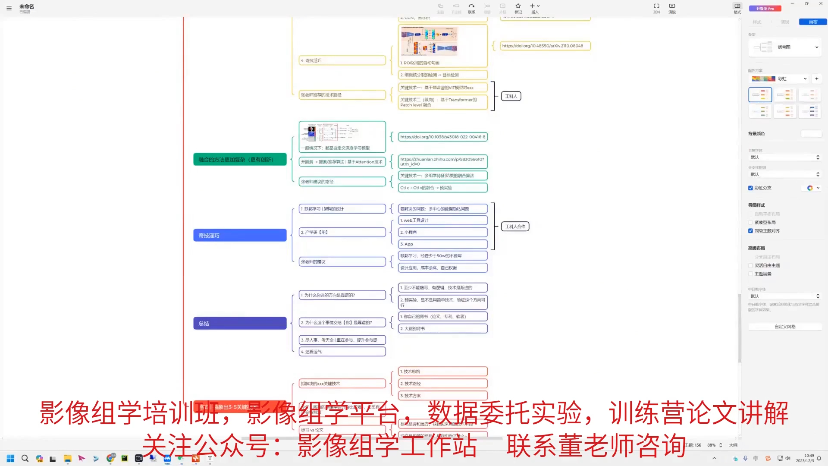Open the 分支线粗细 branch width dropdown
Screen dimensions: 828x466
pyautogui.click(x=785, y=174)
